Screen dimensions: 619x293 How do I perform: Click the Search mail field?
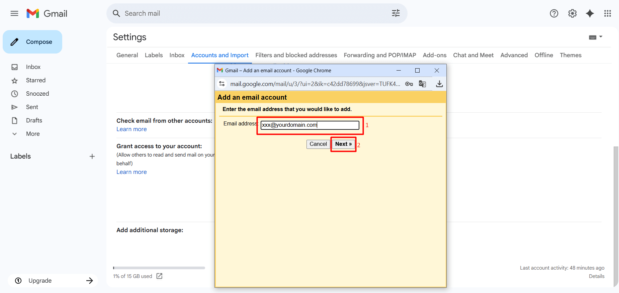click(257, 13)
